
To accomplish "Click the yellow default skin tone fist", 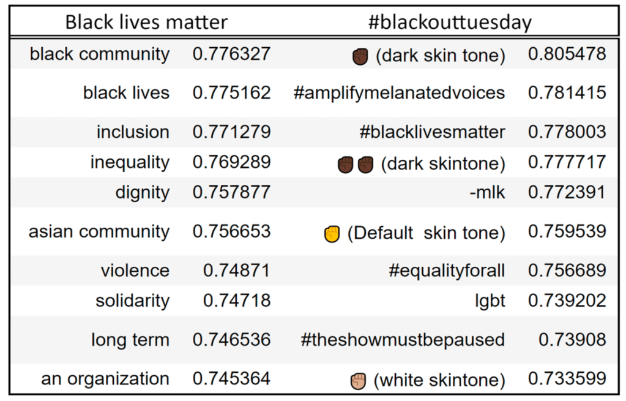I will (x=331, y=234).
